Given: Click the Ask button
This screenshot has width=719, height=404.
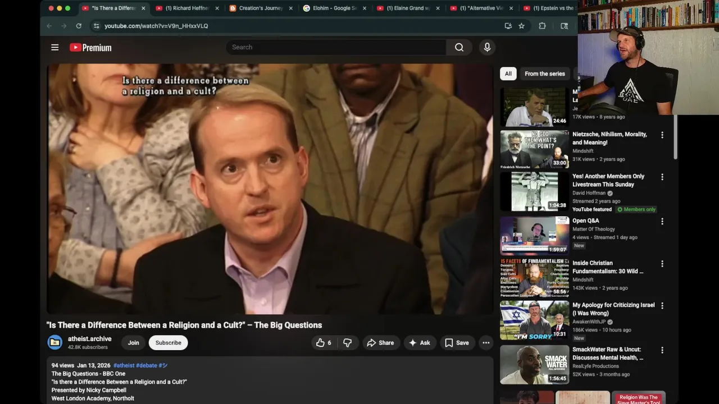Looking at the screenshot, I should [420, 343].
